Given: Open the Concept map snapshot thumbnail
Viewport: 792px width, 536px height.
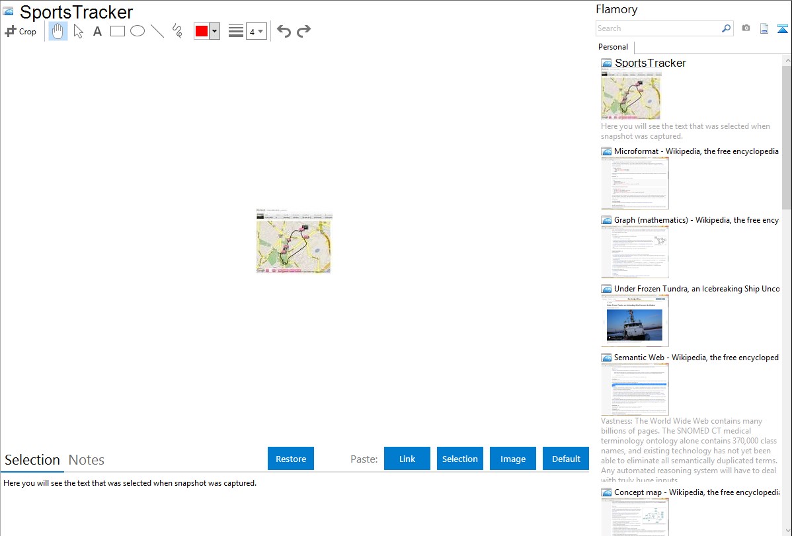Looking at the screenshot, I should [635, 517].
